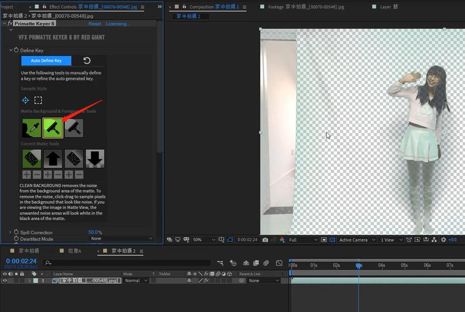The image size is (465, 312).
Task: Select the Spill Sponge up-arrow tool
Action: point(52,158)
